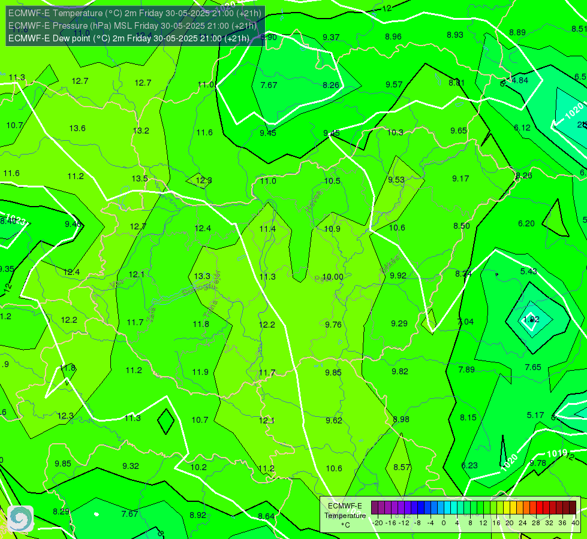Click the 5.43 temperature value

pos(529,271)
